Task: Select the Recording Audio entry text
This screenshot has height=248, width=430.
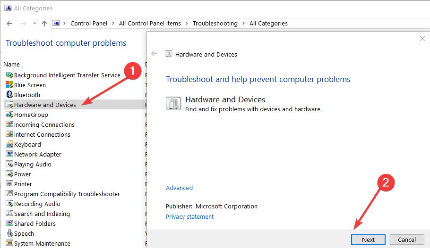Action: (x=37, y=204)
